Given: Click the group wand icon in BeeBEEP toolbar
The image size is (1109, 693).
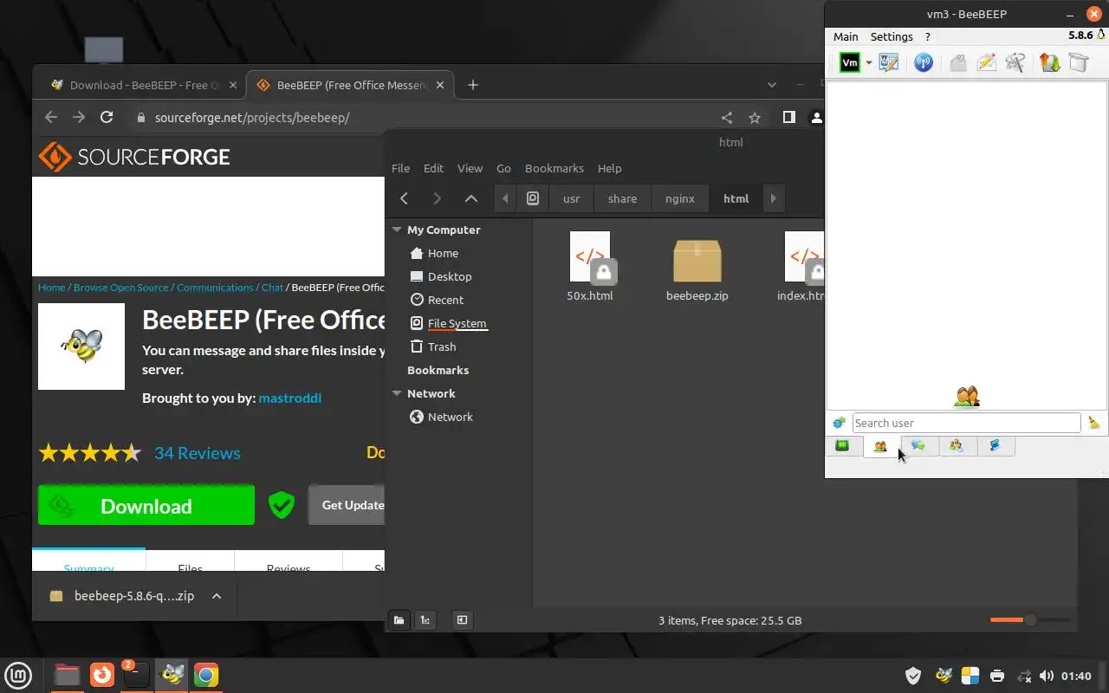Looking at the screenshot, I should tap(1015, 62).
